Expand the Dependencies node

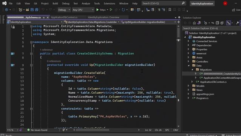tap(189, 45)
